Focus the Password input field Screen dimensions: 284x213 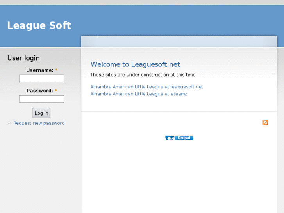(x=41, y=99)
